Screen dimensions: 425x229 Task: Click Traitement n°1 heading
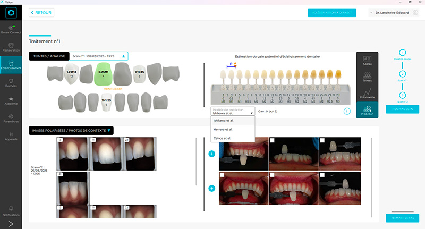click(x=45, y=41)
